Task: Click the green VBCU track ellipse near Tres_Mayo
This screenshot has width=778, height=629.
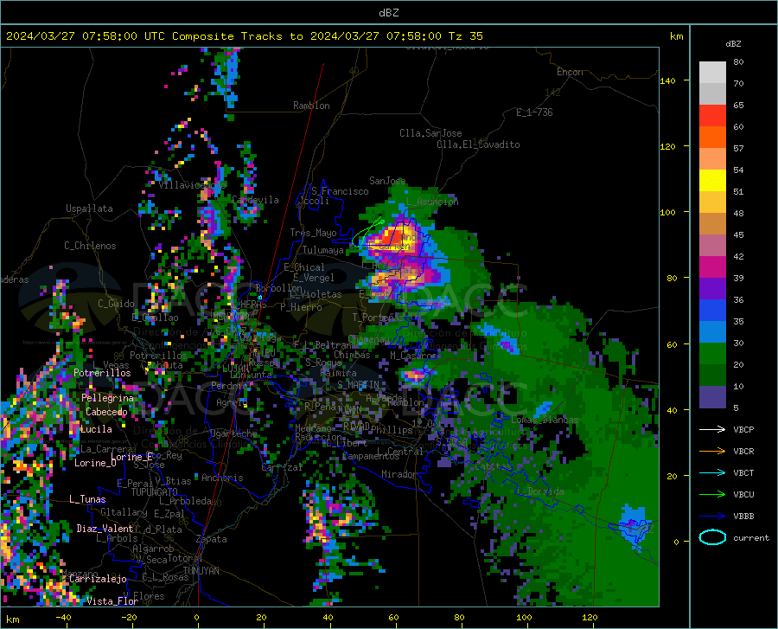Action: pyautogui.click(x=367, y=233)
